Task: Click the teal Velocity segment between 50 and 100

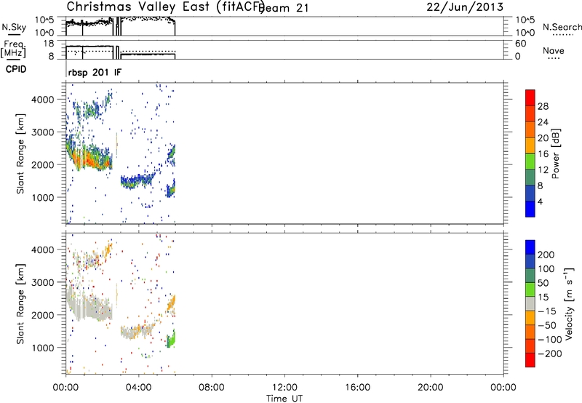Action: (530, 276)
